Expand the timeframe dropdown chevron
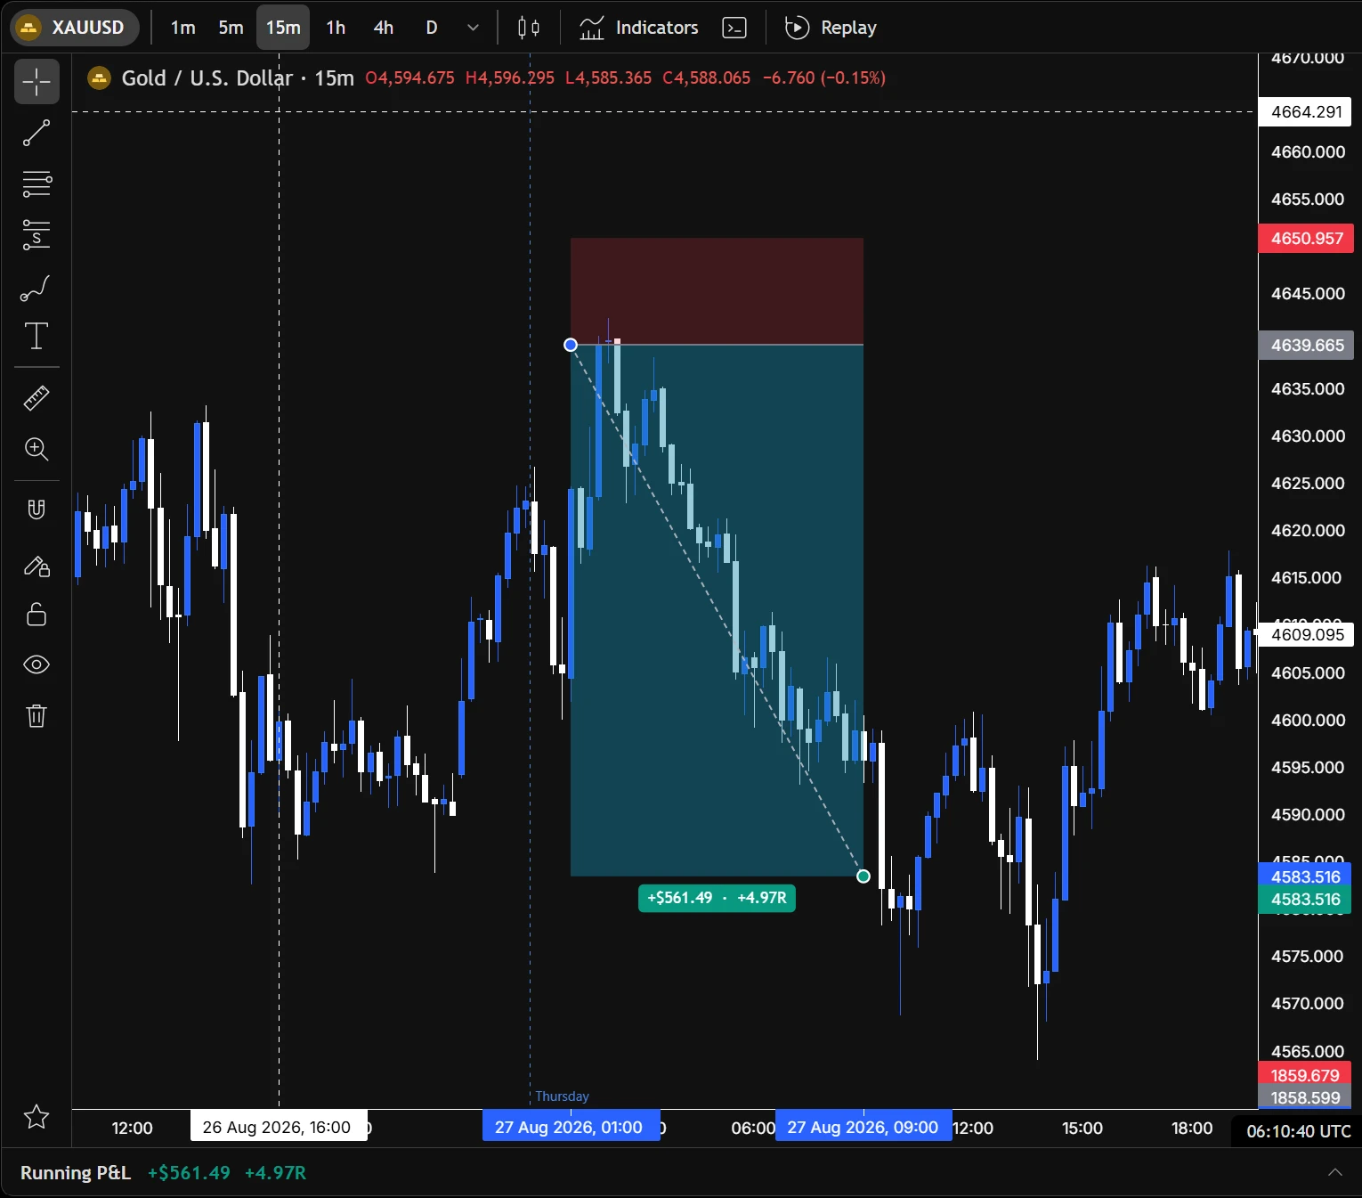The height and width of the screenshot is (1198, 1362). (x=474, y=28)
